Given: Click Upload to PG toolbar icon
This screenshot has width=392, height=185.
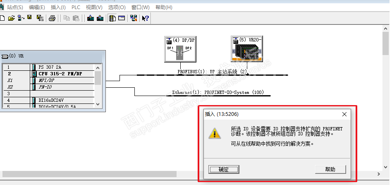Looking at the screenshot, I should (x=100, y=18).
